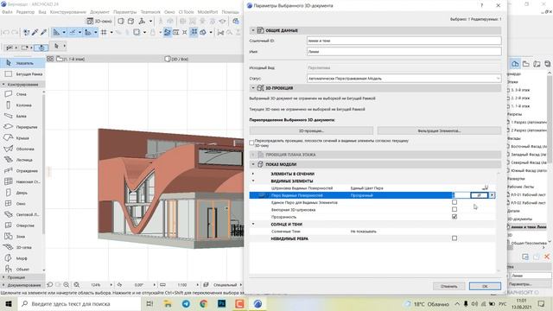Select the Указатель arrow tool

[22, 63]
